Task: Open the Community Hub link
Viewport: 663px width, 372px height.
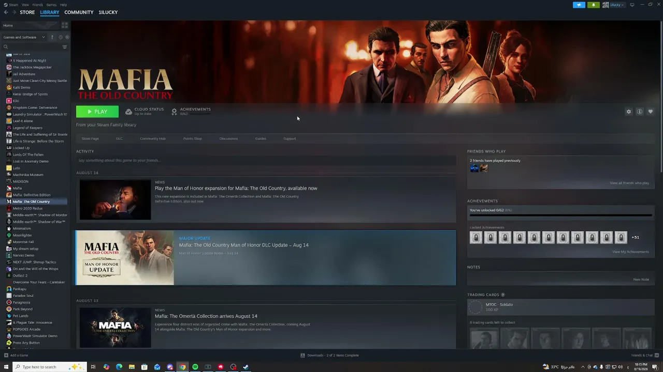Action: pyautogui.click(x=153, y=138)
